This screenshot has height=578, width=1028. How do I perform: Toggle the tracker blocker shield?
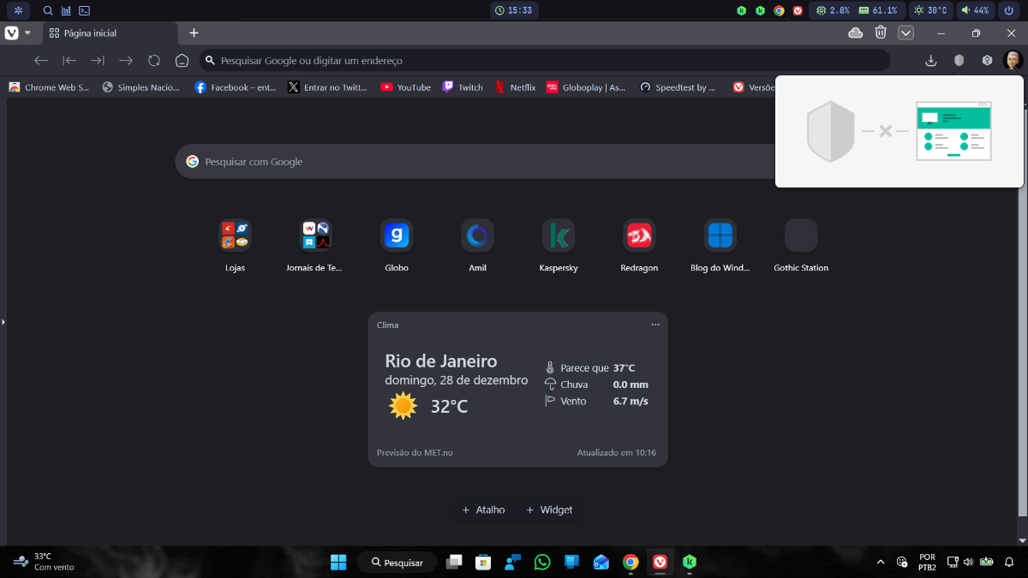pos(959,61)
